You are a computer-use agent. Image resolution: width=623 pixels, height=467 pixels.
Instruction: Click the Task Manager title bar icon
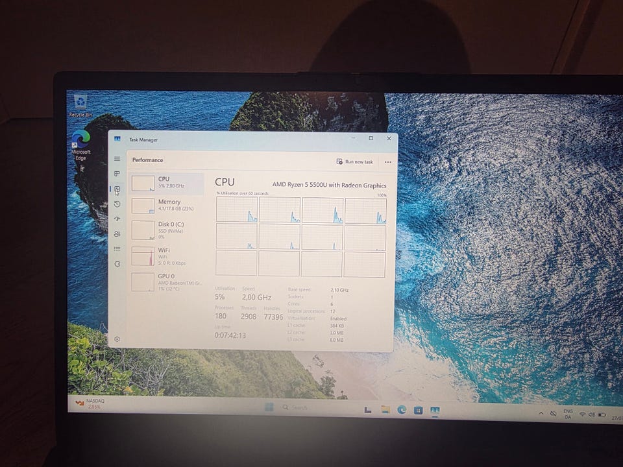[117, 139]
